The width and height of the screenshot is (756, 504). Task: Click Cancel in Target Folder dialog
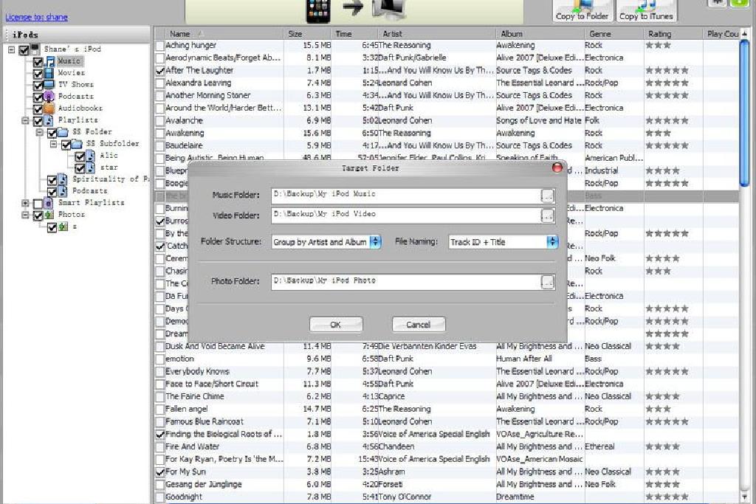click(x=419, y=324)
